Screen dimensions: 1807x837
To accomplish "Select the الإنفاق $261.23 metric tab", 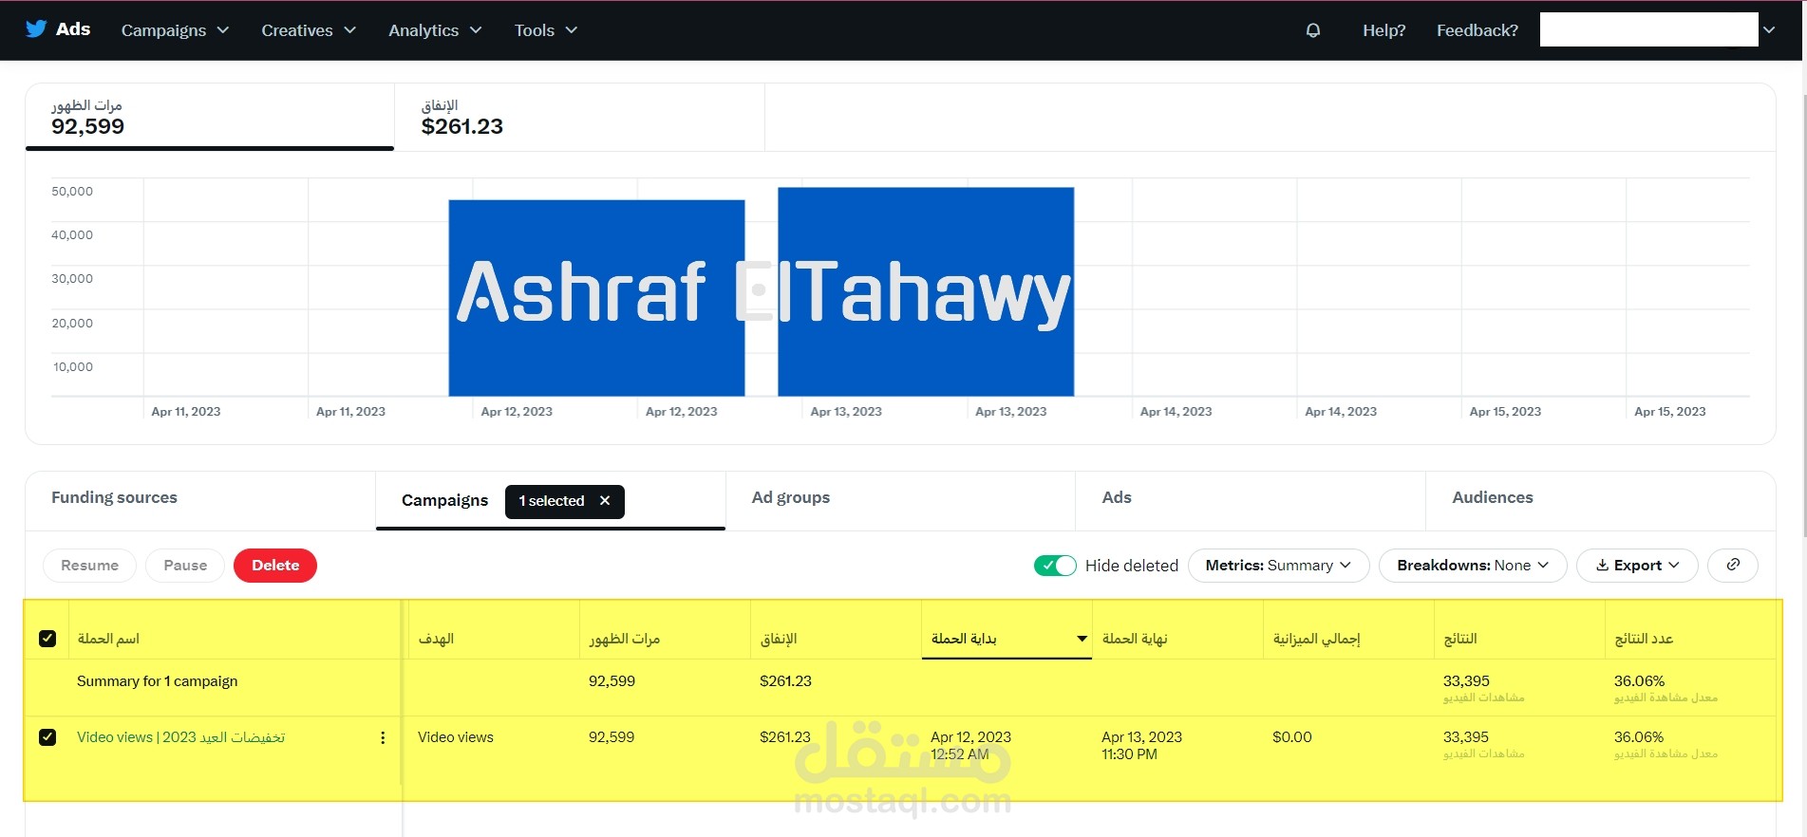I will [x=579, y=117].
